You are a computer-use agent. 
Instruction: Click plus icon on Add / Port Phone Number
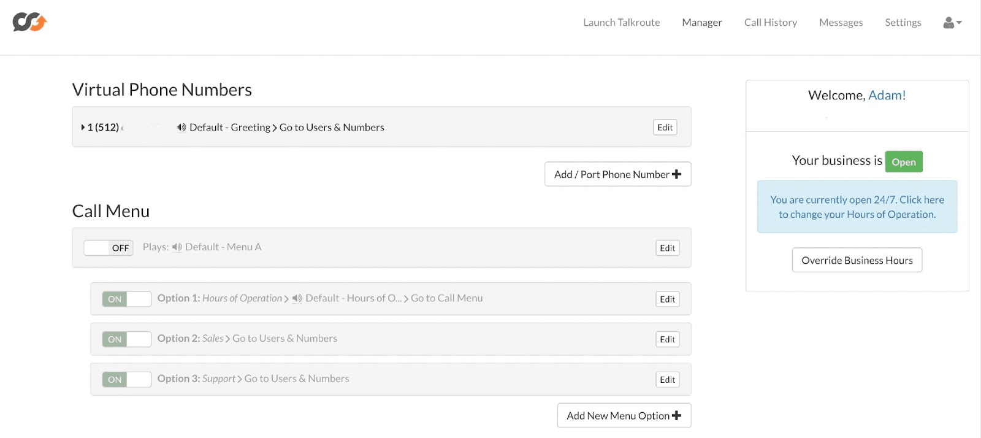(x=677, y=174)
